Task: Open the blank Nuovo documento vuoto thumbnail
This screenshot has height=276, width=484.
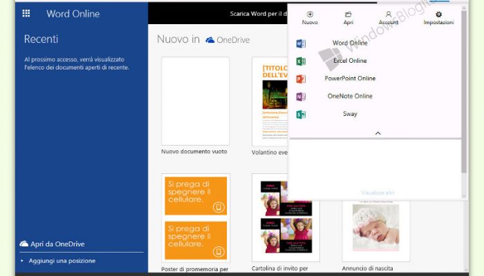Action: (196, 101)
